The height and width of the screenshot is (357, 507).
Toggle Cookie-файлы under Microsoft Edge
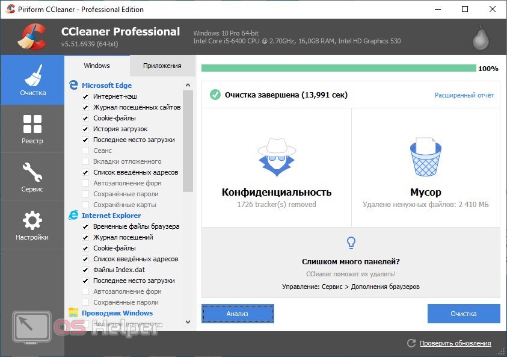85,118
